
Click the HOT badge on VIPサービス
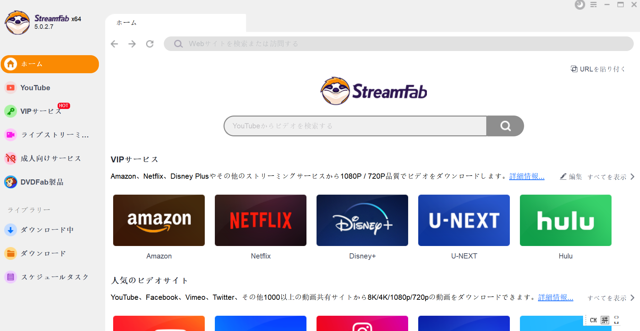[64, 106]
